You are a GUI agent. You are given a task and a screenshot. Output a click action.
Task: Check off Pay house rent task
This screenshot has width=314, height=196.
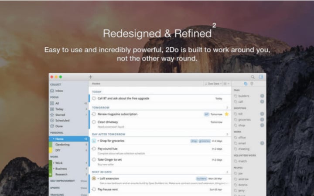click(94, 189)
